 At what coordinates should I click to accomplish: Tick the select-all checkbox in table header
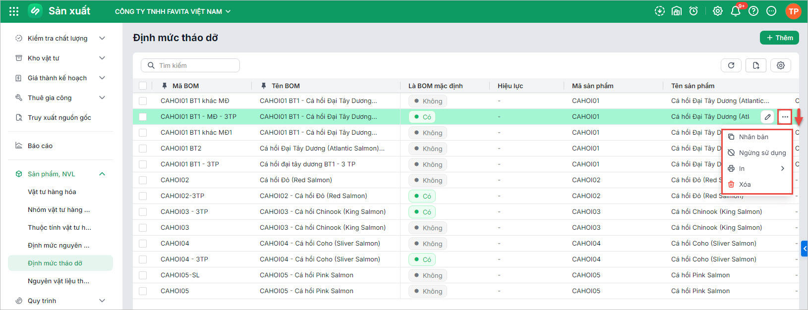[143, 86]
